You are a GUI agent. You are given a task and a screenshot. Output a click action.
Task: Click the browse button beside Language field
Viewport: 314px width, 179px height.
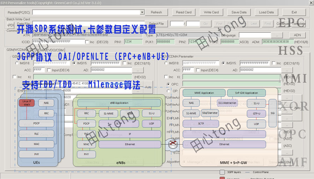pyautogui.click(x=277, y=35)
